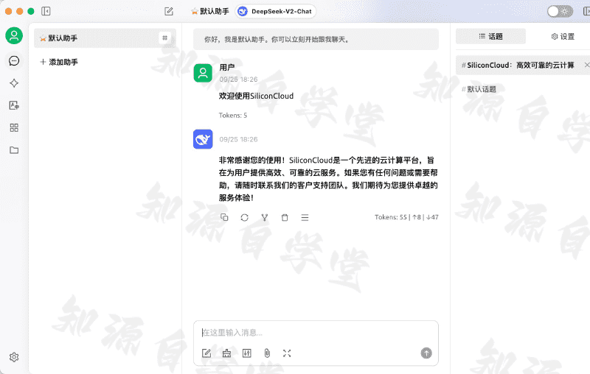The height and width of the screenshot is (374, 590).
Task: Open the parameter sliders icon in the input toolbar
Action: (x=247, y=353)
